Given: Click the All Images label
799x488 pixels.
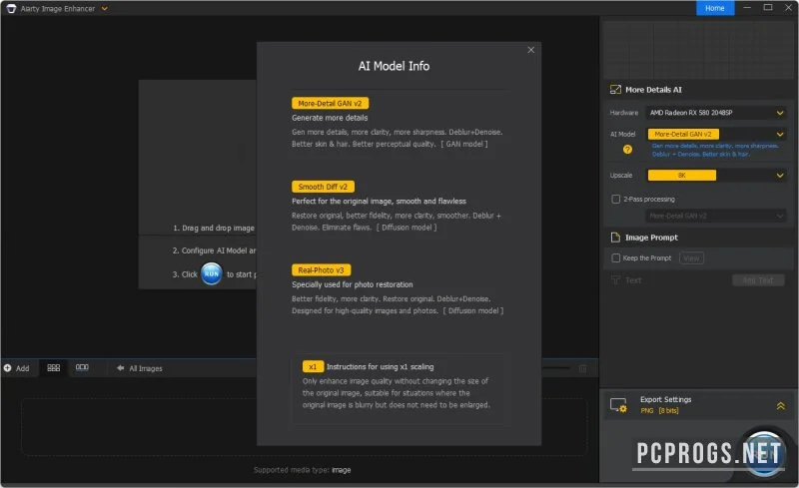Looking at the screenshot, I should click(x=145, y=368).
